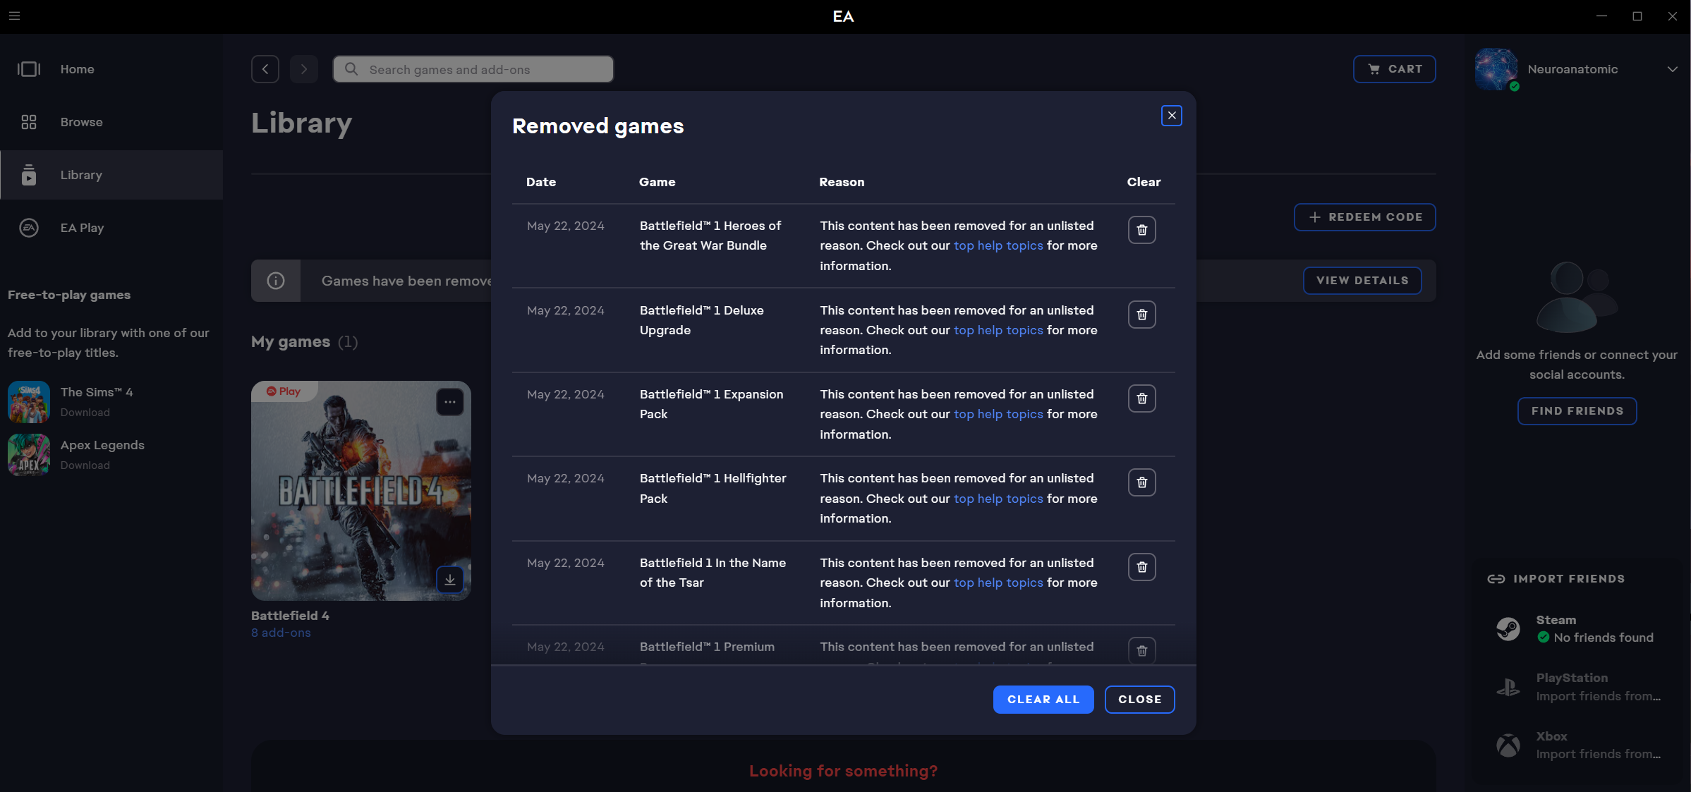
Task: Open top help topics link in Hellfighter Pack row
Action: point(998,499)
